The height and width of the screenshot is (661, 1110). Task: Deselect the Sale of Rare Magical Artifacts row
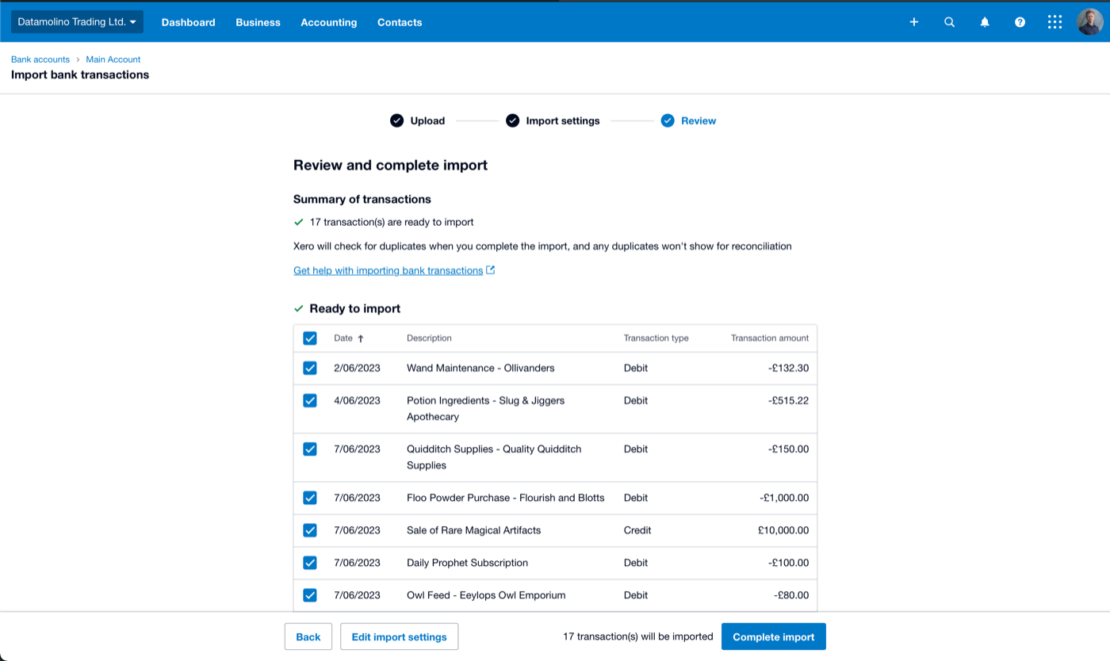[310, 530]
